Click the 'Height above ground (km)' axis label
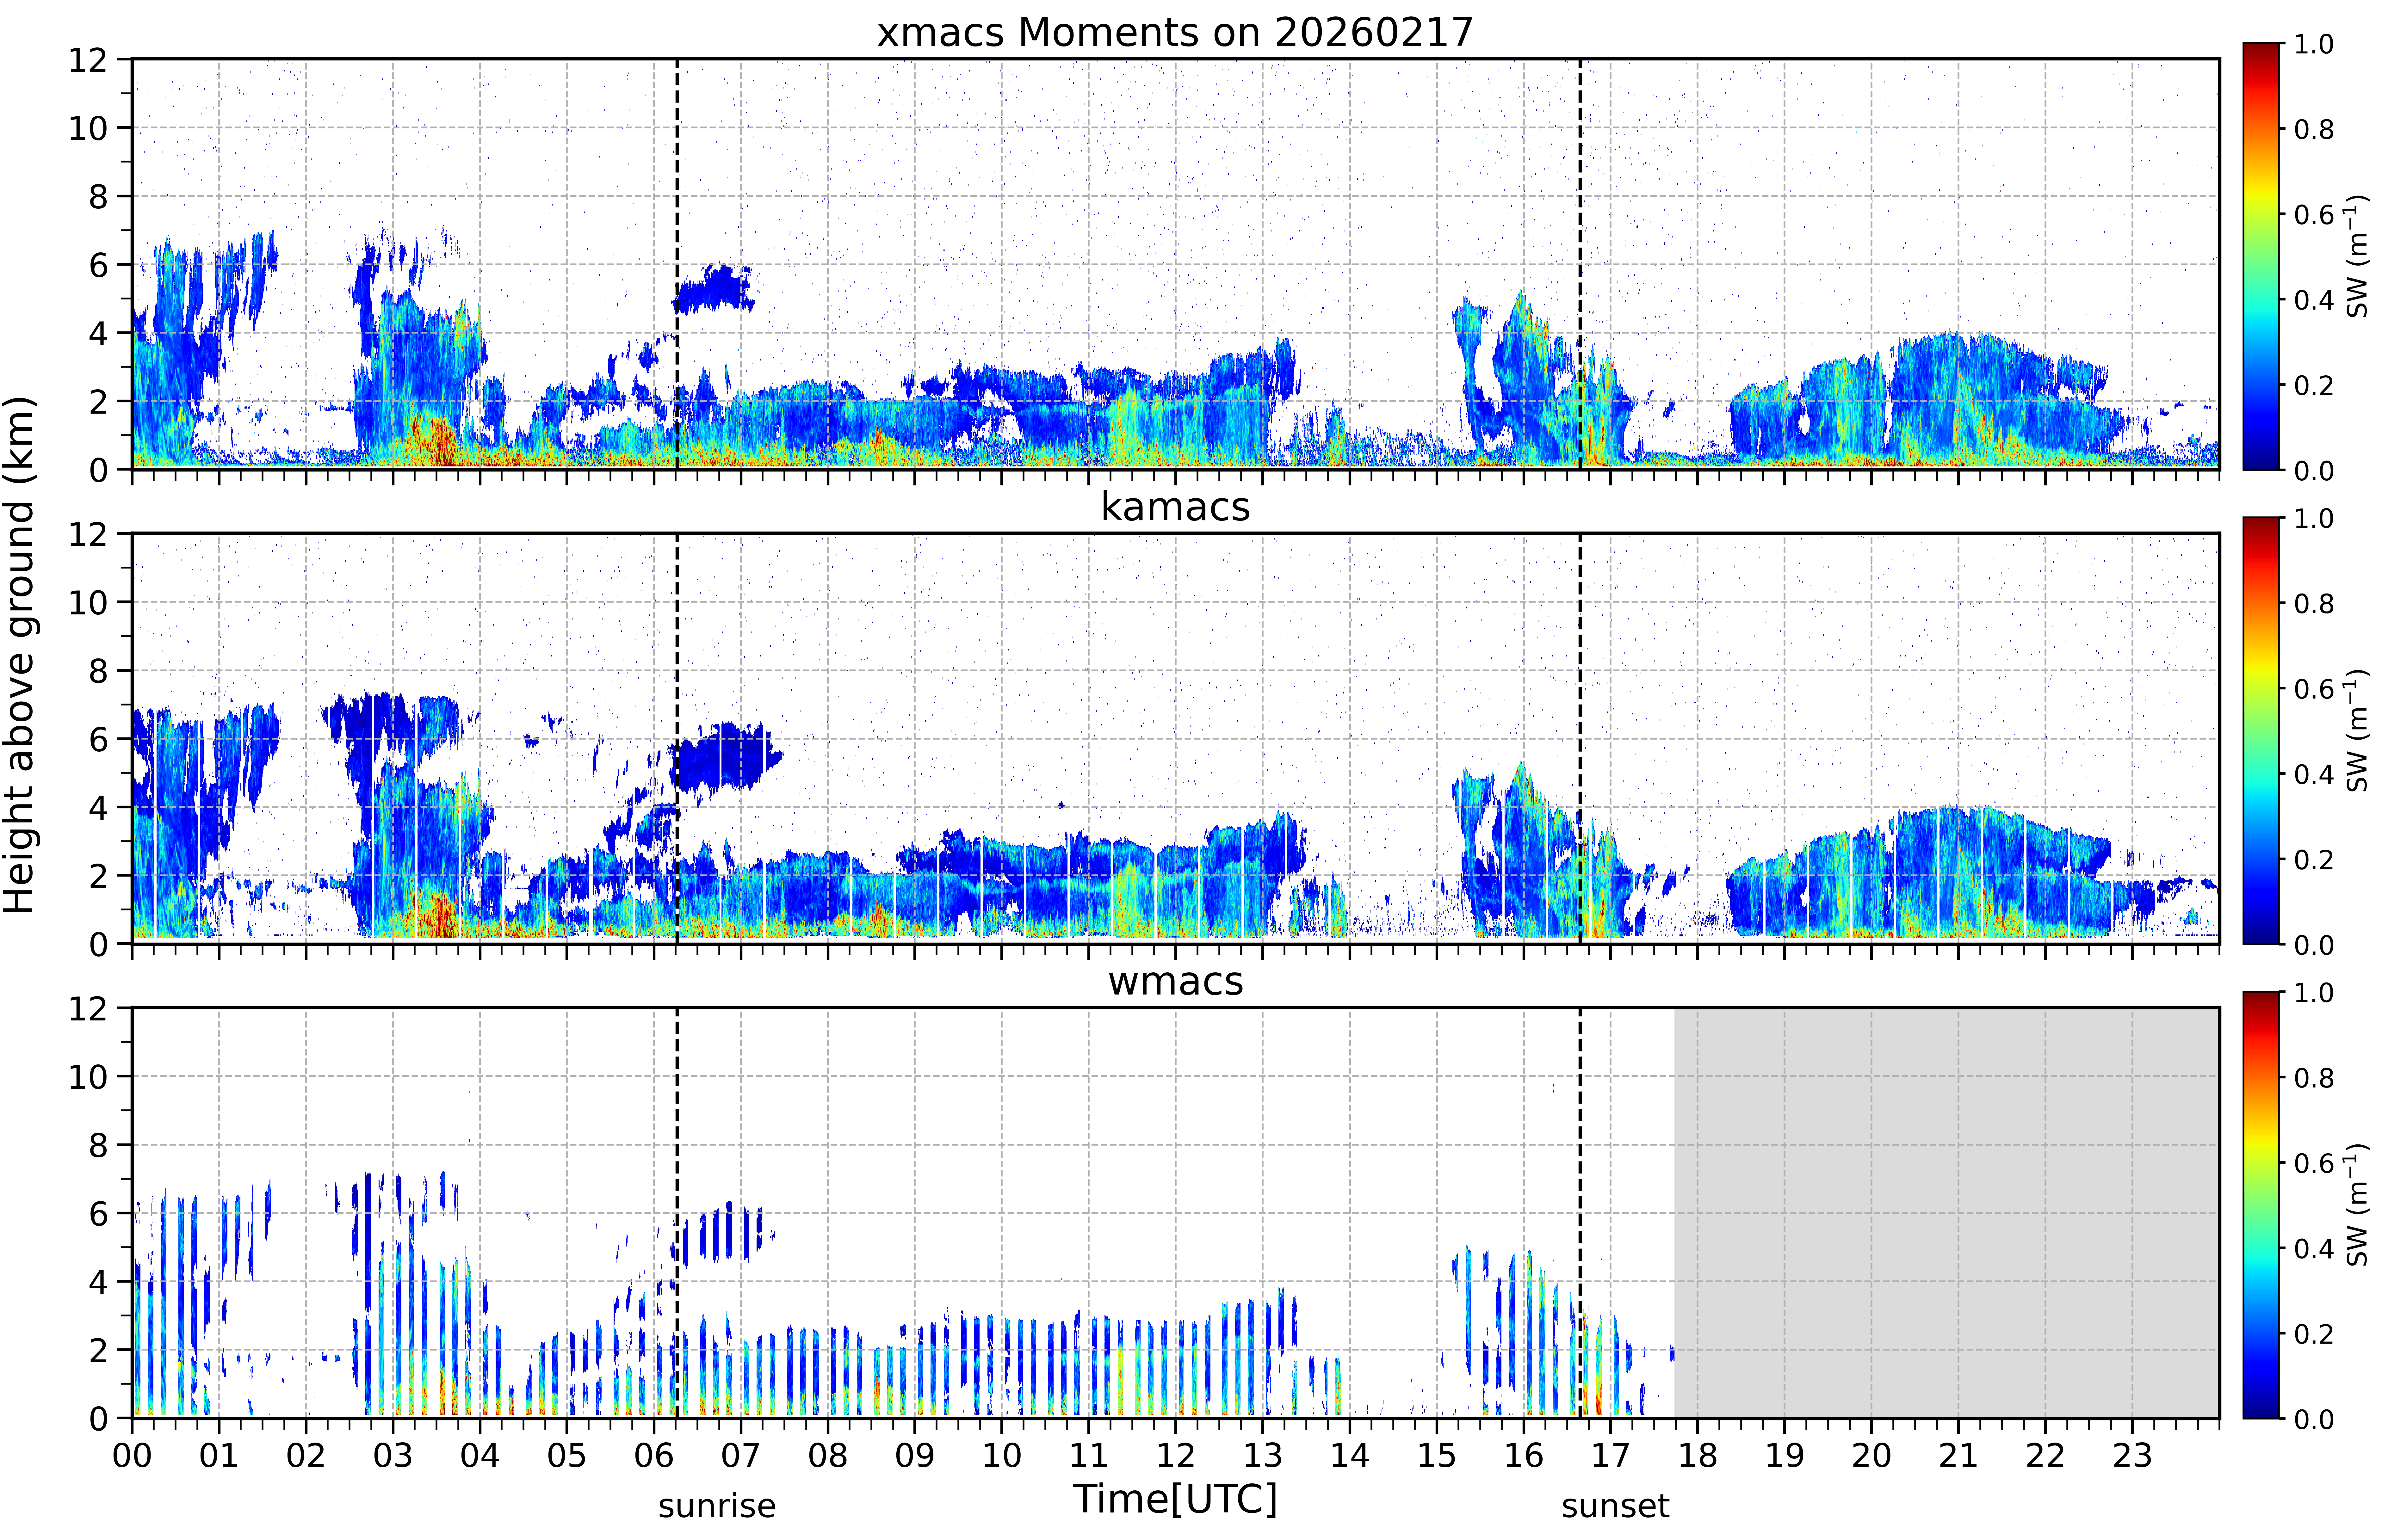 tap(20, 655)
